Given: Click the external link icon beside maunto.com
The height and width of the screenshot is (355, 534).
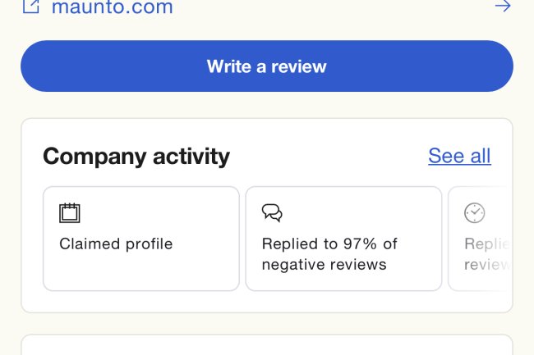Looking at the screenshot, I should click(30, 7).
